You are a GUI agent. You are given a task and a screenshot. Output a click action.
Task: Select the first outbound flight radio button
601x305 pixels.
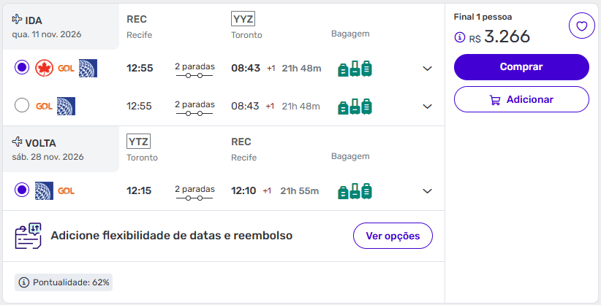pyautogui.click(x=22, y=69)
